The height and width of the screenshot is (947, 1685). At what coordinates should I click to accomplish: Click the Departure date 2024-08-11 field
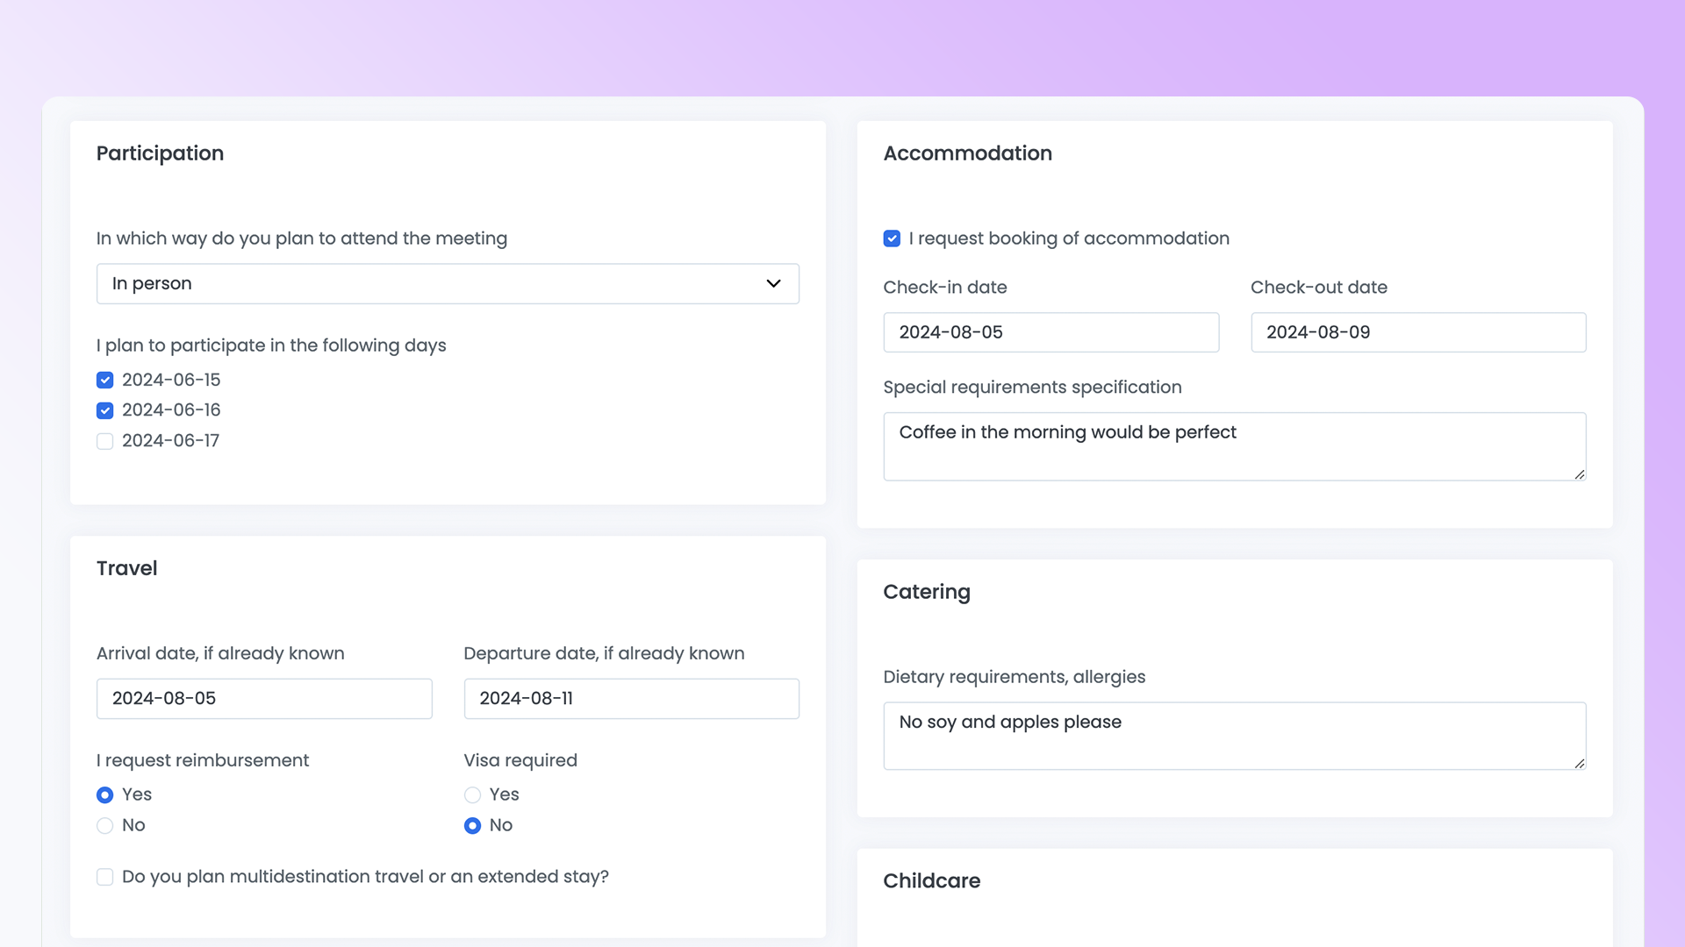(631, 698)
